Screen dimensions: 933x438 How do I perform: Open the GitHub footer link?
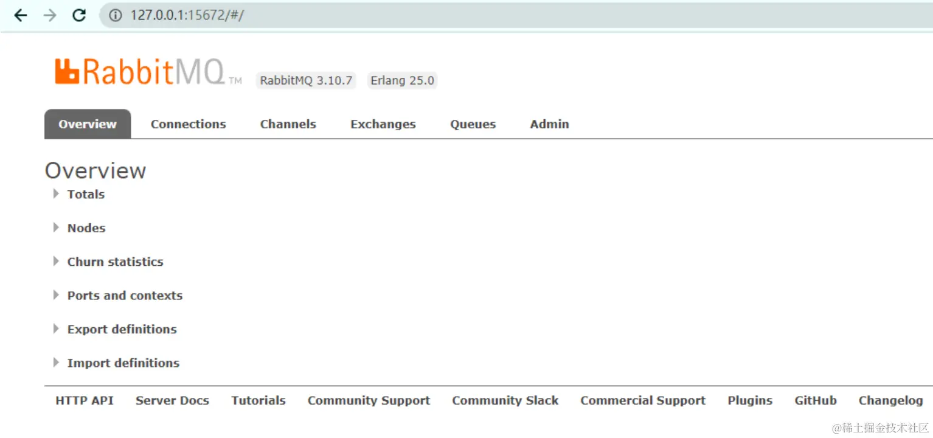pos(816,400)
